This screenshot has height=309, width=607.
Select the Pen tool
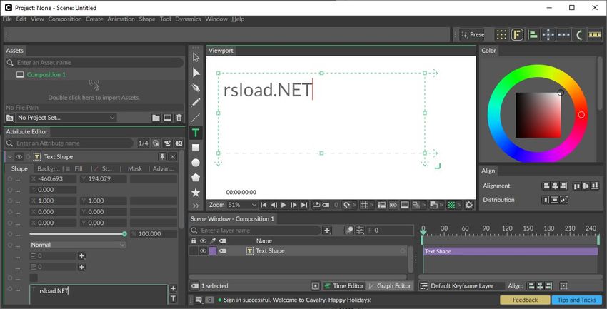[196, 87]
